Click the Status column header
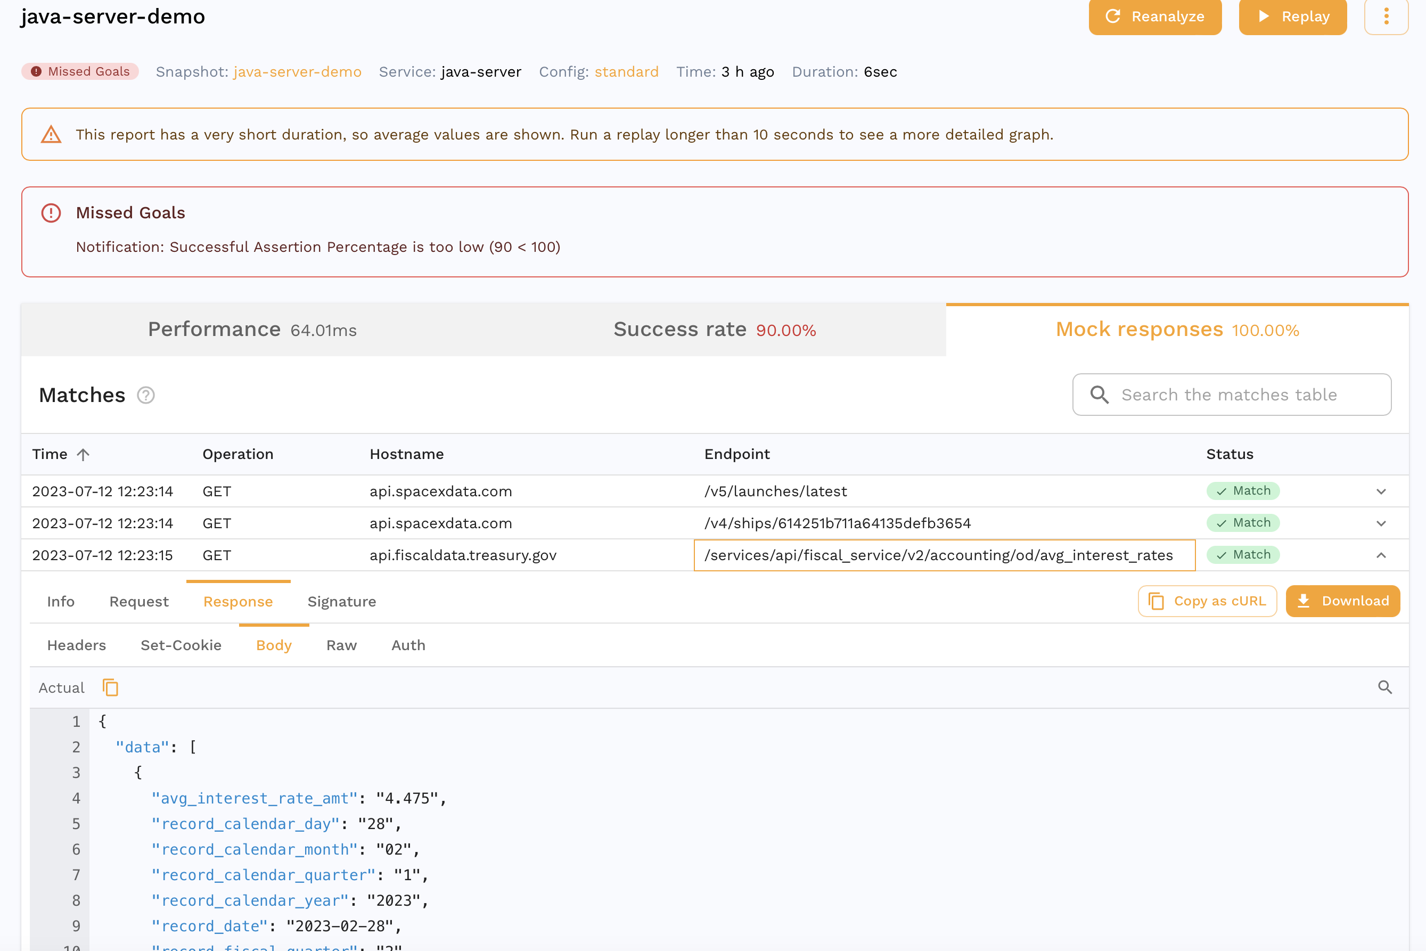Screen dimensions: 1426x951 (x=1230, y=454)
